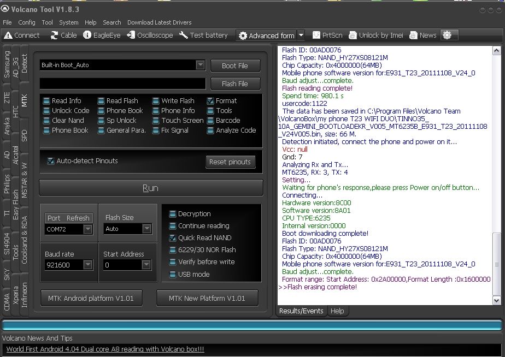Open the COM72 port dropdown
The image size is (505, 357).
(x=87, y=229)
